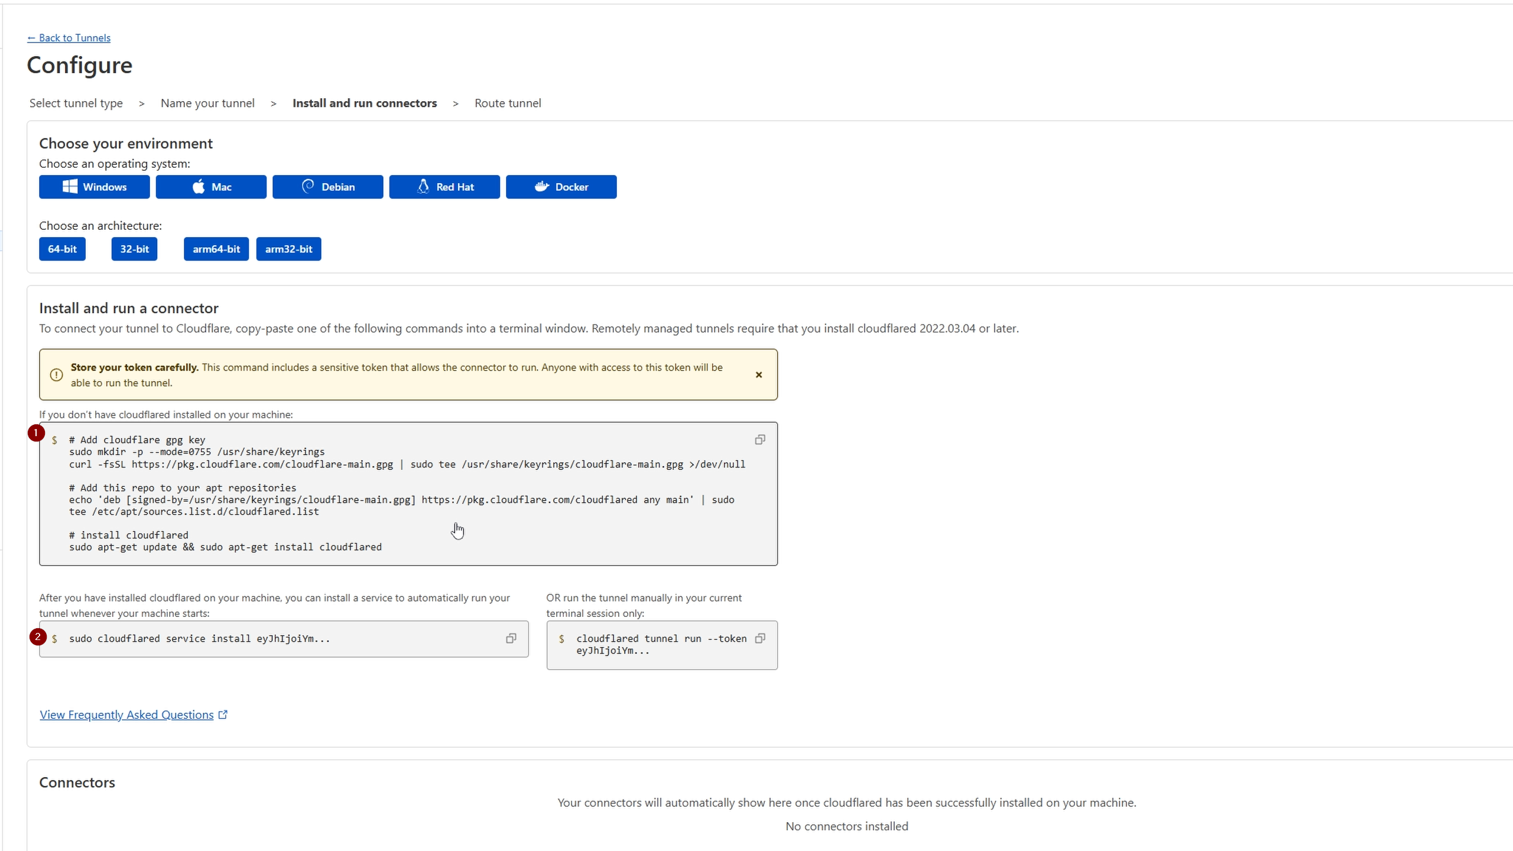Image resolution: width=1513 pixels, height=851 pixels.
Task: Click the Red Hat penguin icon
Action: pos(423,186)
